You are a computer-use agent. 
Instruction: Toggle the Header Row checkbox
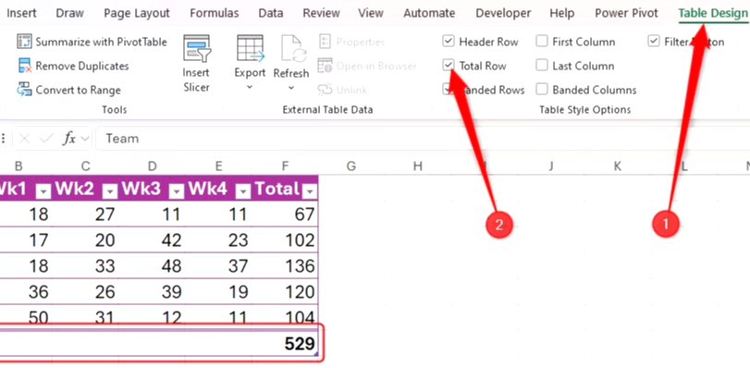[x=449, y=42]
